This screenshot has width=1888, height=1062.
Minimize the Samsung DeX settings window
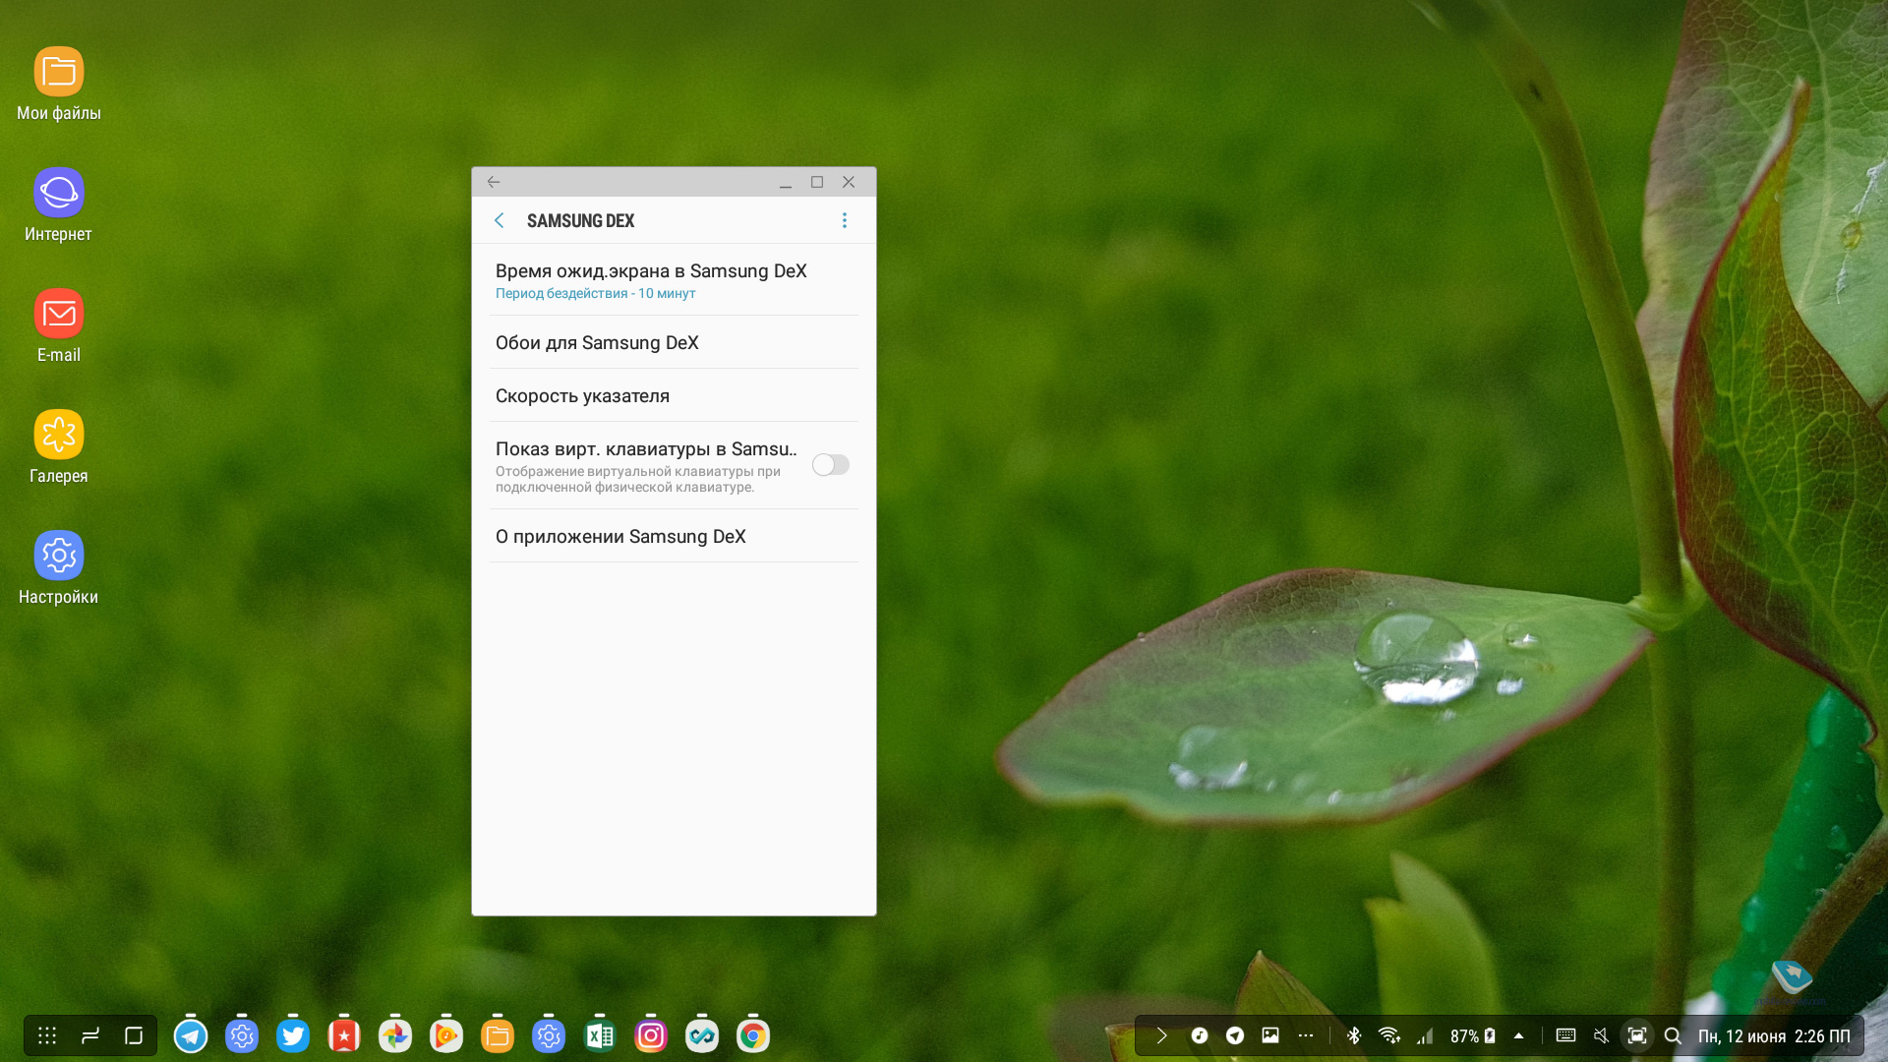click(786, 182)
